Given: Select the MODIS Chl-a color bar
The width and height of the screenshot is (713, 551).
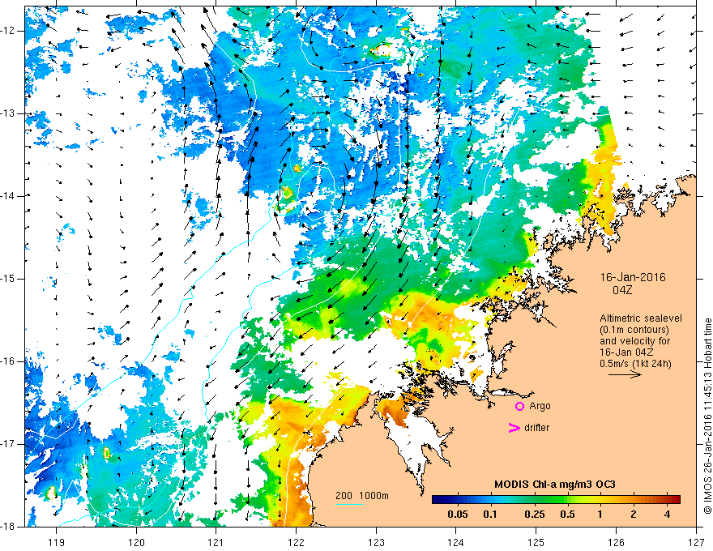Looking at the screenshot, I should (556, 500).
